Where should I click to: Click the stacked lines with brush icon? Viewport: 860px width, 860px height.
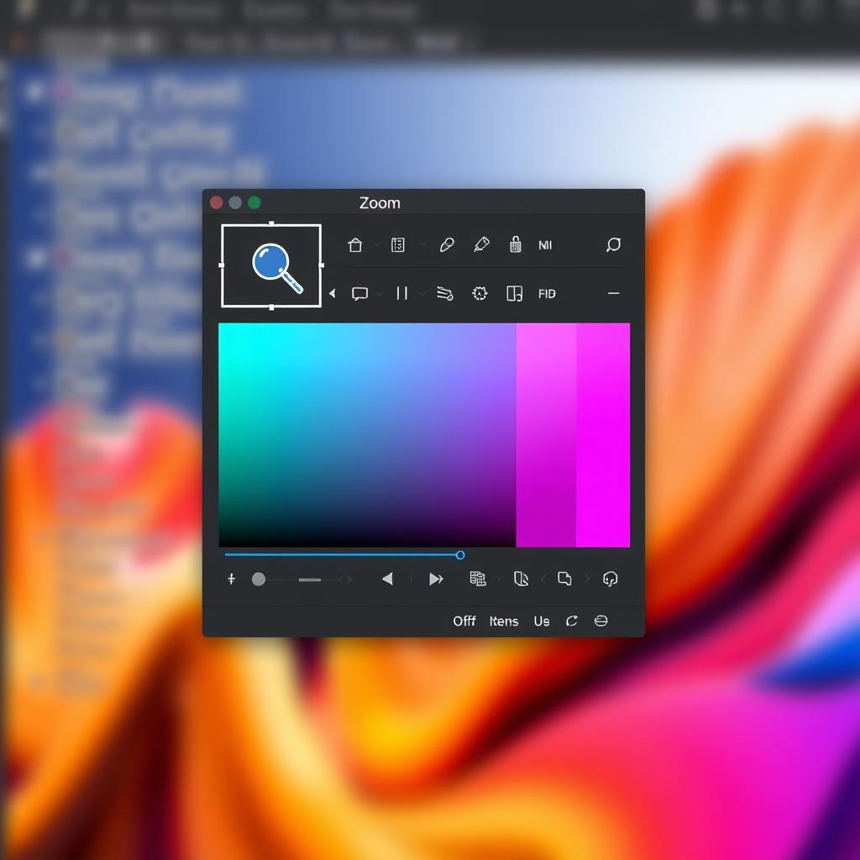pyautogui.click(x=445, y=293)
